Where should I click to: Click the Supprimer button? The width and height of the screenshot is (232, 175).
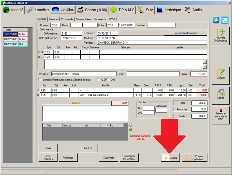tap(108, 158)
